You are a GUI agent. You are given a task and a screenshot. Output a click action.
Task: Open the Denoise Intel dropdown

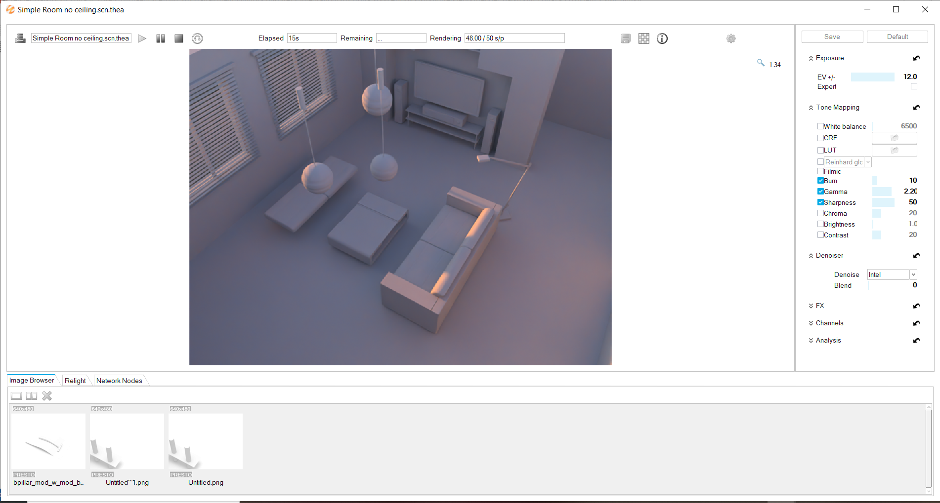coord(913,274)
